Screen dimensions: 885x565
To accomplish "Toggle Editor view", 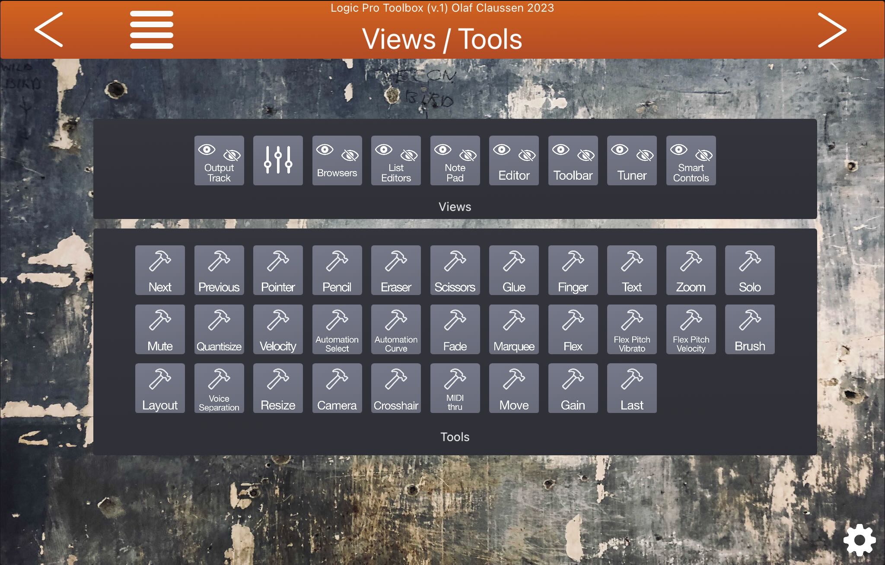I will 514,161.
